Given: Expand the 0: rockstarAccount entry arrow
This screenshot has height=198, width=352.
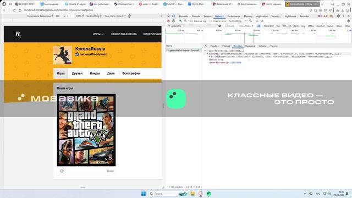Looking at the screenshot, I should tap(210, 57).
